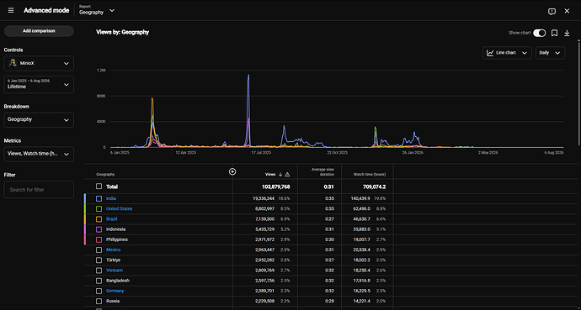This screenshot has width=581, height=310.
Task: Click the Advanced mode title
Action: (x=46, y=10)
